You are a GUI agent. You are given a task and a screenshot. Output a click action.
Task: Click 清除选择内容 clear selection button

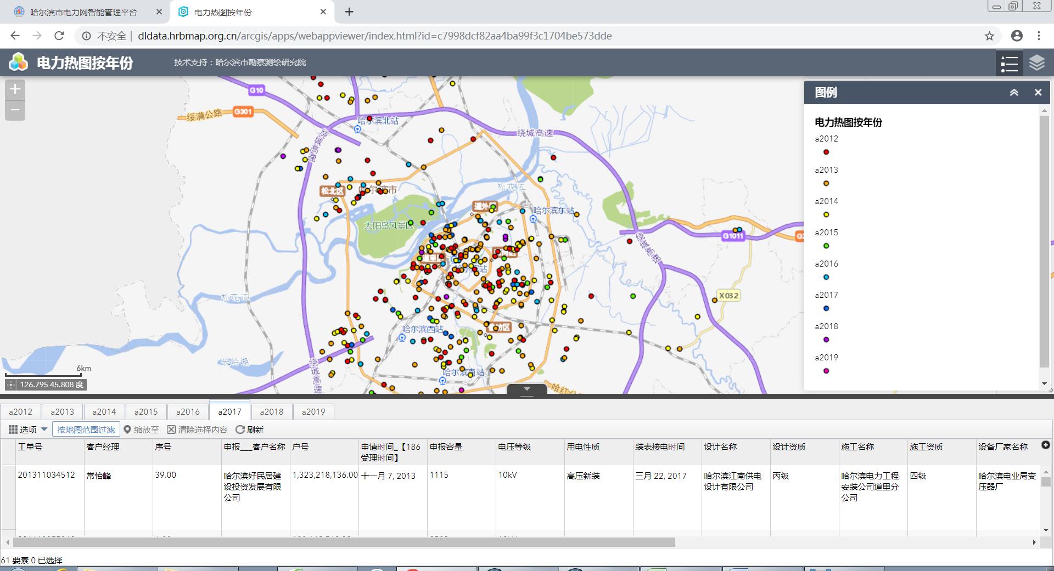(x=197, y=429)
